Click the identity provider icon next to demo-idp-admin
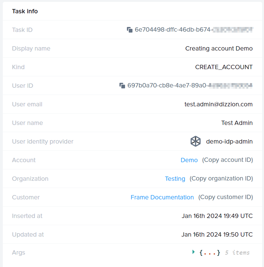The image size is (264, 267). [x=195, y=141]
